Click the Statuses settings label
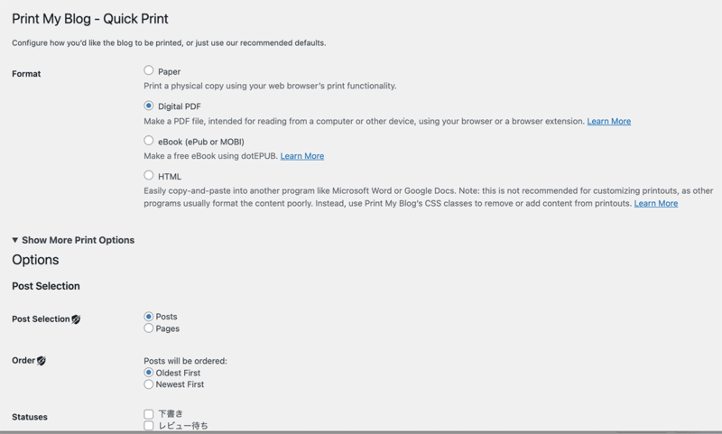722x434 pixels. tap(30, 417)
